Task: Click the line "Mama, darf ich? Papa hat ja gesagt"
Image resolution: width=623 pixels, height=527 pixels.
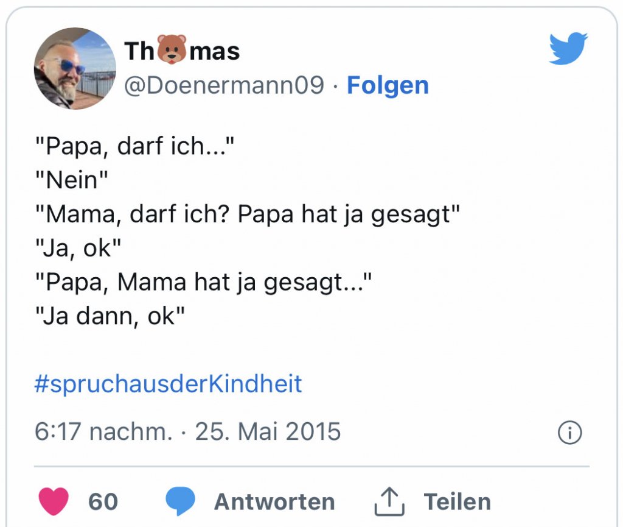Action: coord(248,215)
